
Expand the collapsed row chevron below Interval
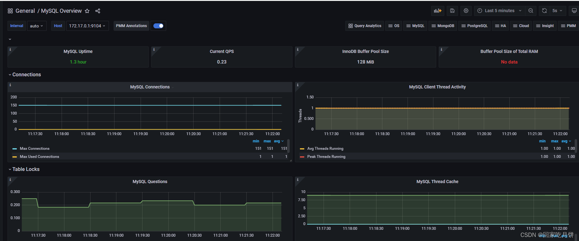[10, 39]
